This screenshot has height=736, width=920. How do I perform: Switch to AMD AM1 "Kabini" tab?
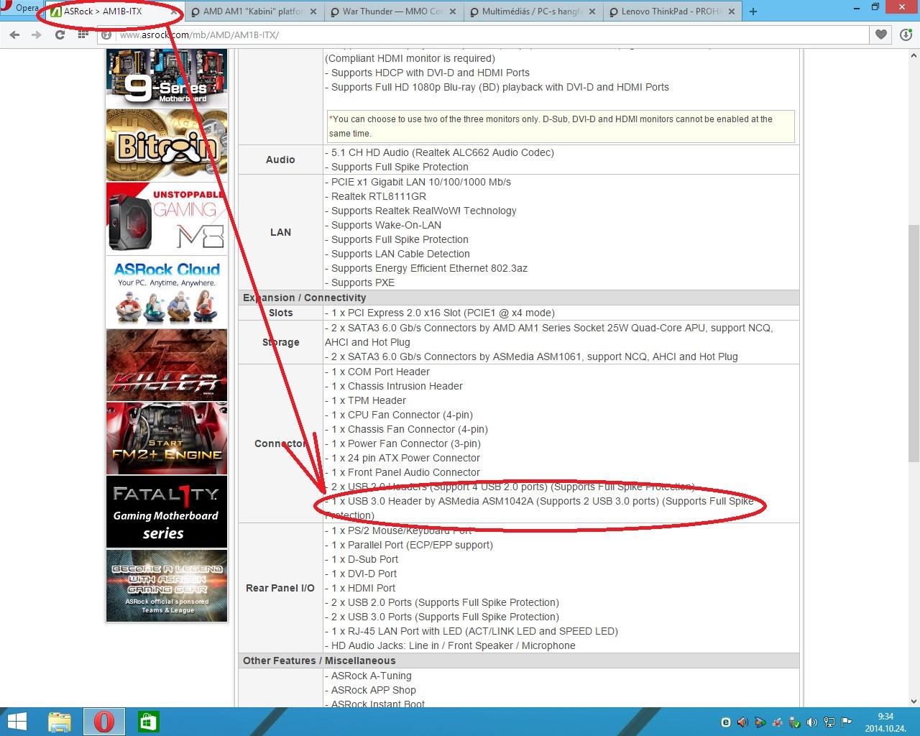(253, 11)
